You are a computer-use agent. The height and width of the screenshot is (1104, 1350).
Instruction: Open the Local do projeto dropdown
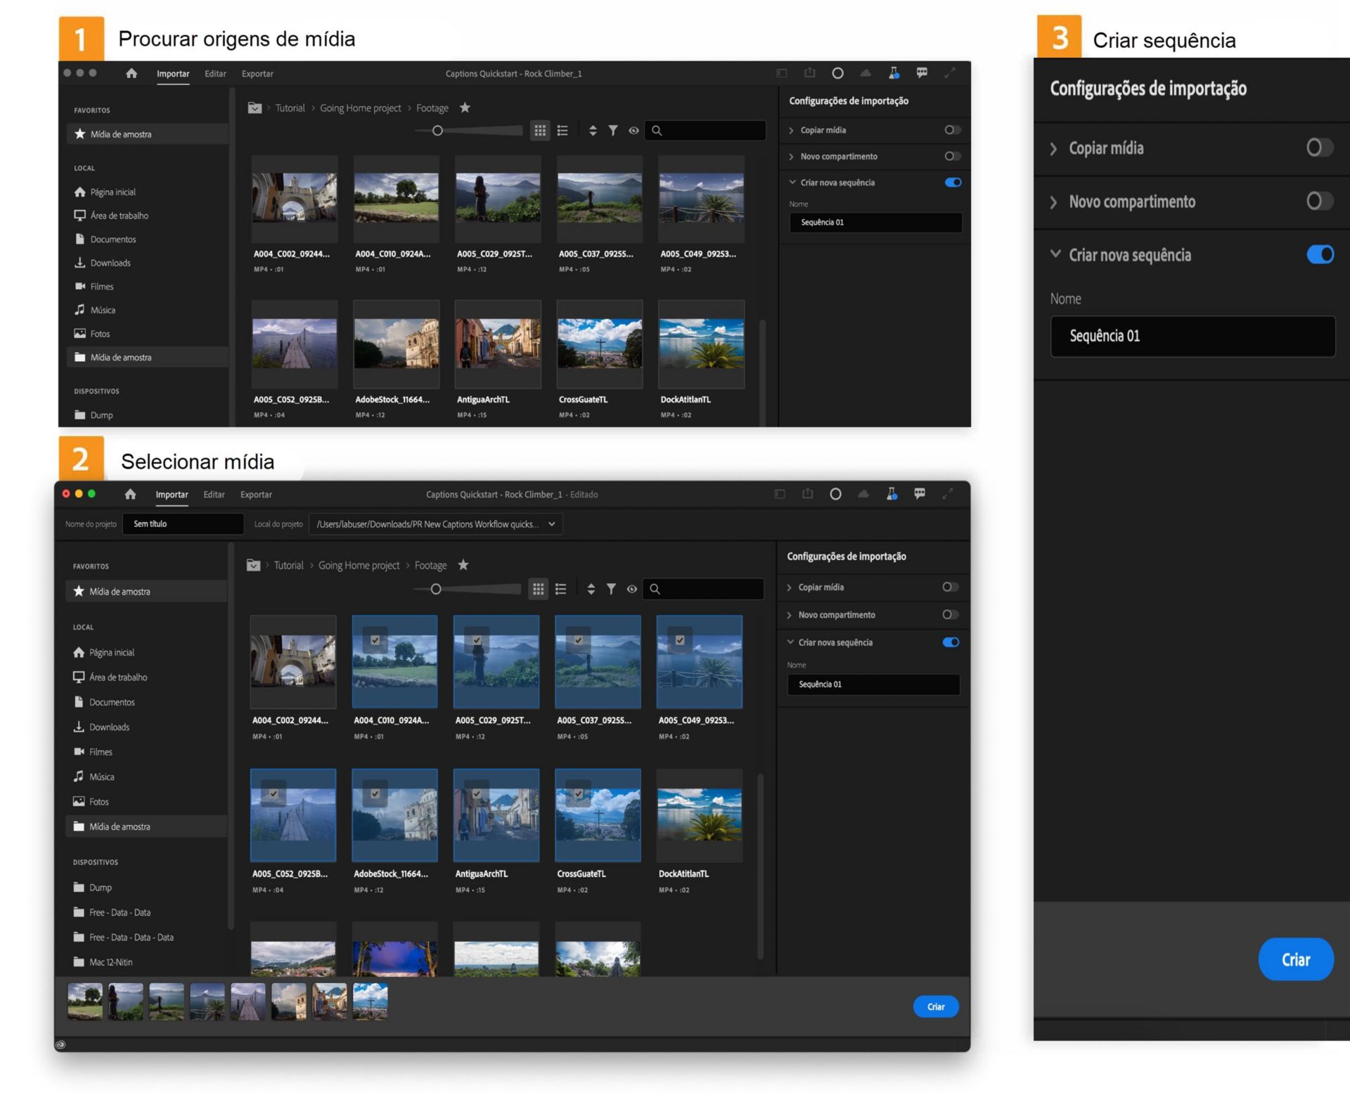tap(553, 524)
